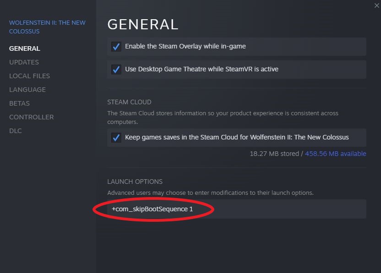Click the large GENERAL page heading
Image resolution: width=381 pixels, height=273 pixels.
pos(142,25)
